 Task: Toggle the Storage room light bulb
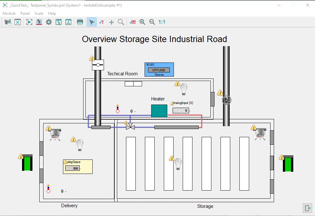coord(178,164)
